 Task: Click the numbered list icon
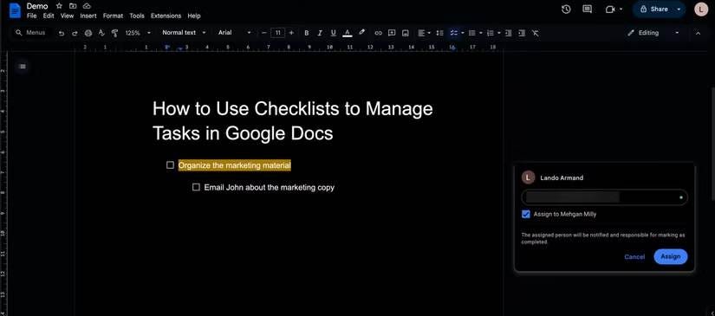[x=491, y=33]
